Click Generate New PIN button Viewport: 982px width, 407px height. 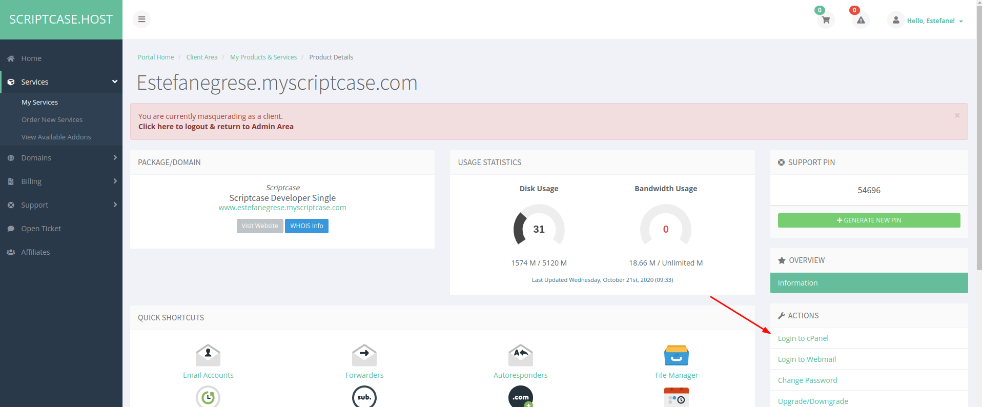pos(869,220)
